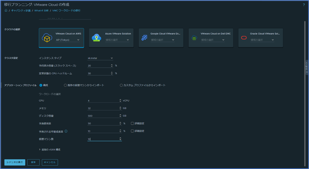Open AP (Tokyo) region dropdown
Viewport: 309px width, 169px height.
tap(68, 40)
